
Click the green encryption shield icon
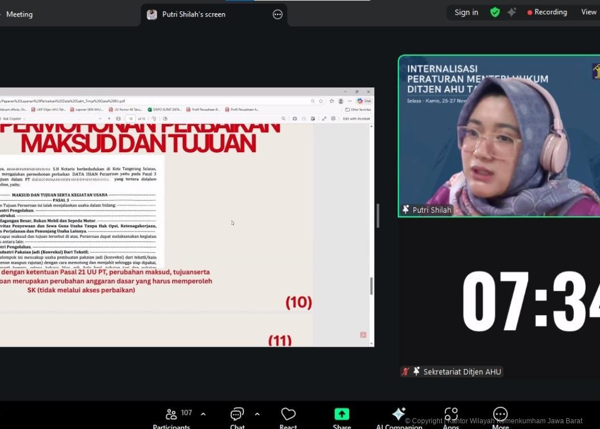(495, 12)
